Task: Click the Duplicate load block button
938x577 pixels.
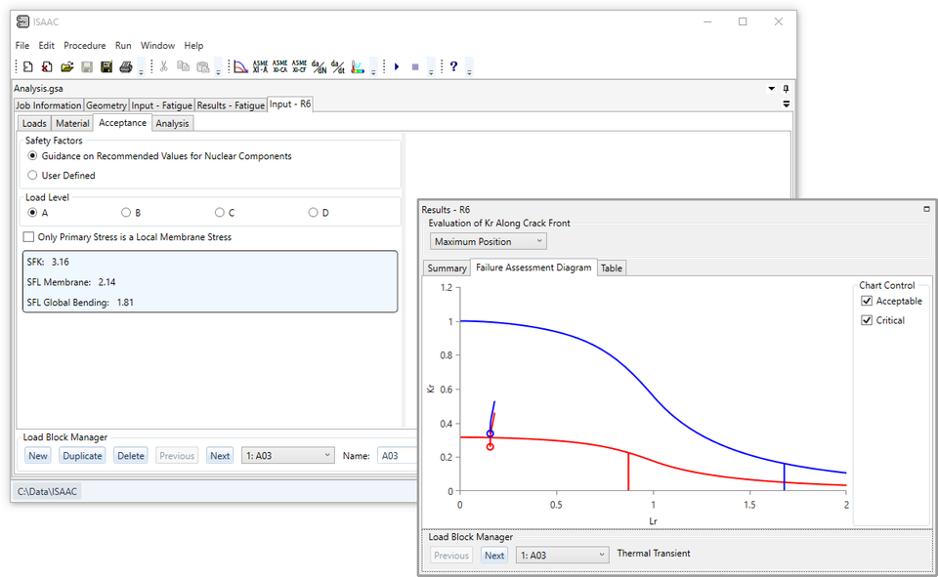Action: [82, 456]
